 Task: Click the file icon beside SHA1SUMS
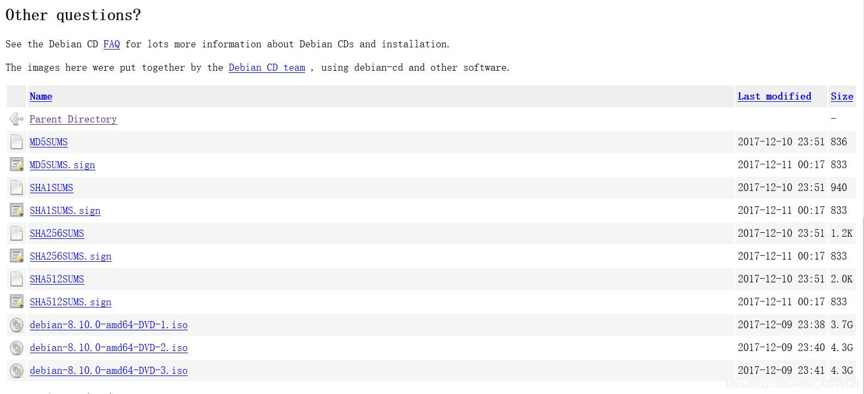pos(16,188)
